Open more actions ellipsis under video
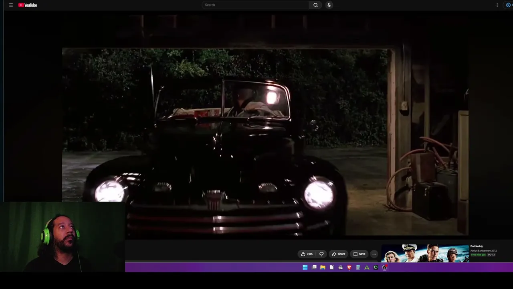The width and height of the screenshot is (513, 289). [x=374, y=254]
